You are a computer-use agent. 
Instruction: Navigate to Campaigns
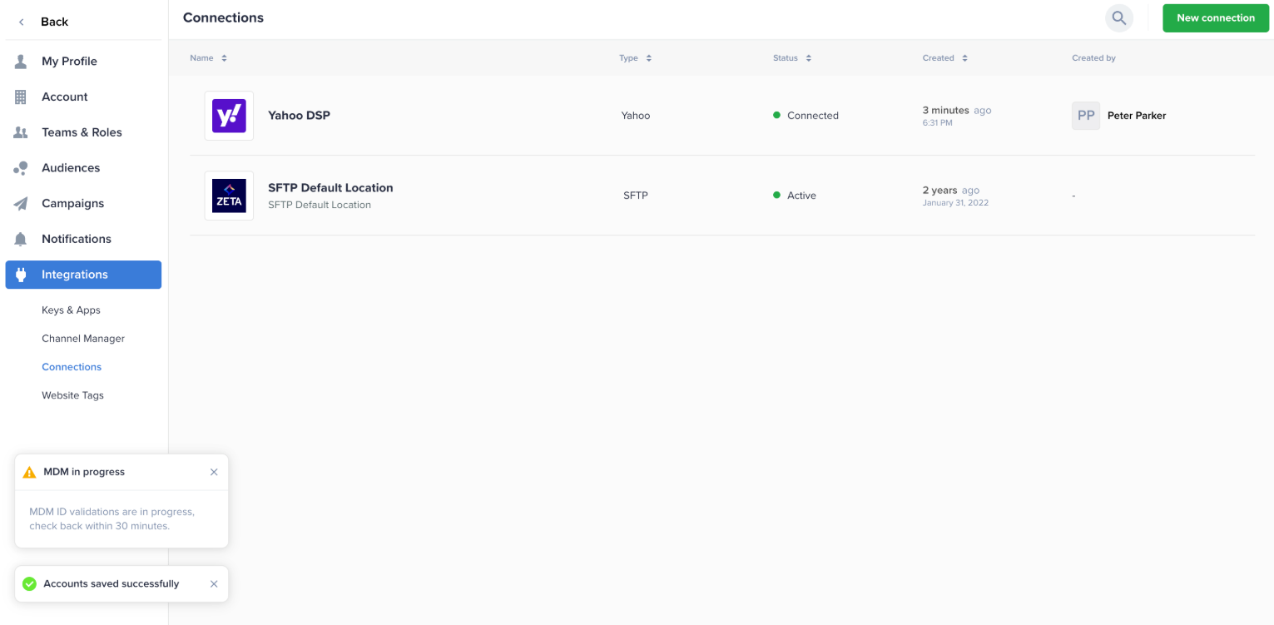72,203
